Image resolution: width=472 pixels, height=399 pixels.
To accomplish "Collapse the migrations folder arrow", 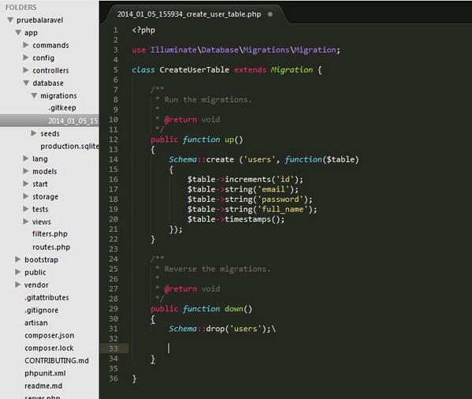I will 35,95.
